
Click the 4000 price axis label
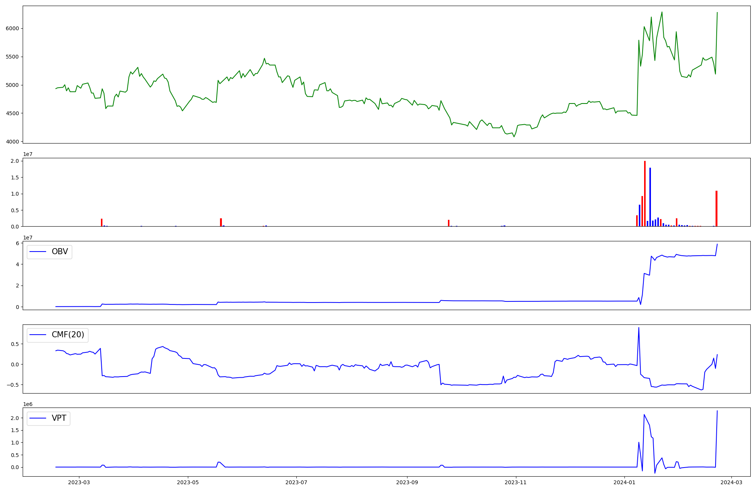pyautogui.click(x=12, y=142)
